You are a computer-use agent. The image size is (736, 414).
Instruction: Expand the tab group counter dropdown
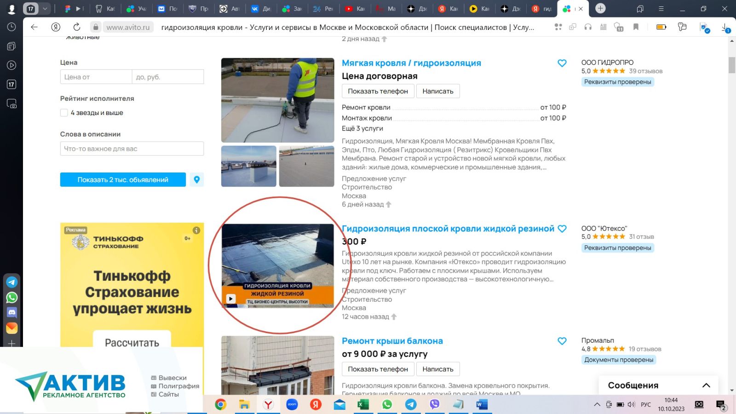pyautogui.click(x=45, y=8)
